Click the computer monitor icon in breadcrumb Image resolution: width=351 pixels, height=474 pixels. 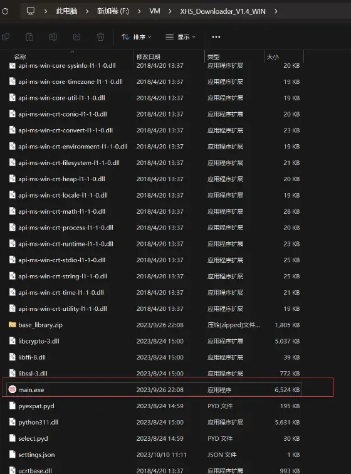coord(31,11)
